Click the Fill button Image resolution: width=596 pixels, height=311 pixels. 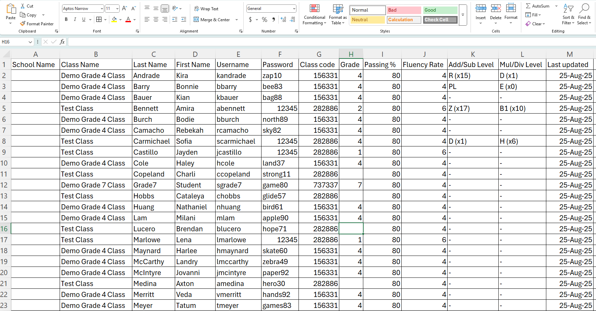pos(533,15)
